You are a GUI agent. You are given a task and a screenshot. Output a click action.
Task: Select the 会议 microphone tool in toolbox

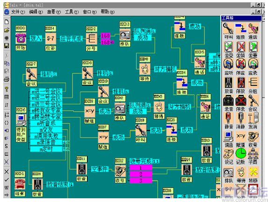[x=253, y=102]
